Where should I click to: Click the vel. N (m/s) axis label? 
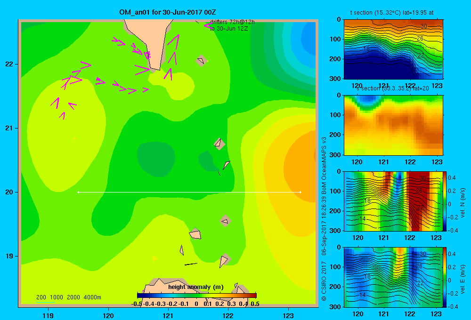pyautogui.click(x=463, y=203)
